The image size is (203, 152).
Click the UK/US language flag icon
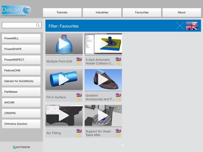[x=191, y=26]
